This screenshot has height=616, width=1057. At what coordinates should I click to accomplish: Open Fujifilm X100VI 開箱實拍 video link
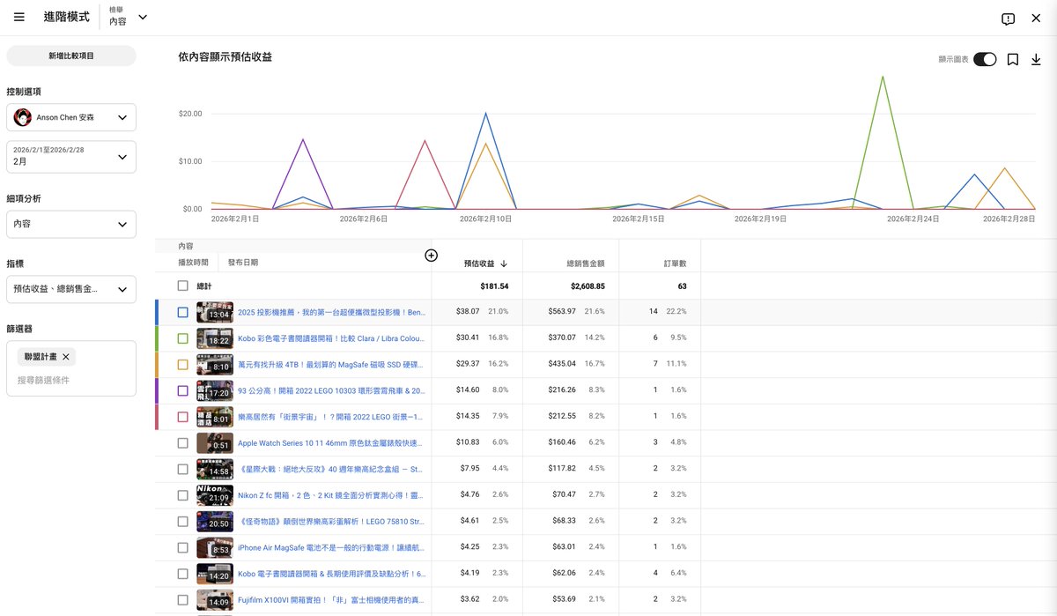[331, 600]
